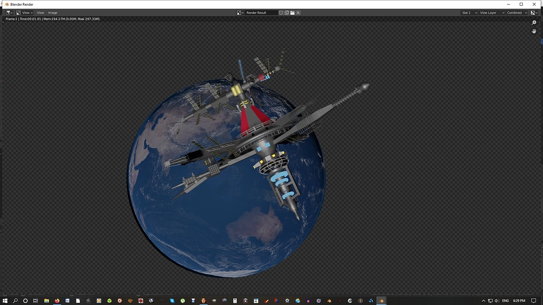Click the globe taskbar icon
The image size is (543, 305).
297,301
